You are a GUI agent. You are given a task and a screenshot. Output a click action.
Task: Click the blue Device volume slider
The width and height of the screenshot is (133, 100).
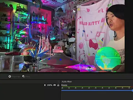[x=97, y=90]
